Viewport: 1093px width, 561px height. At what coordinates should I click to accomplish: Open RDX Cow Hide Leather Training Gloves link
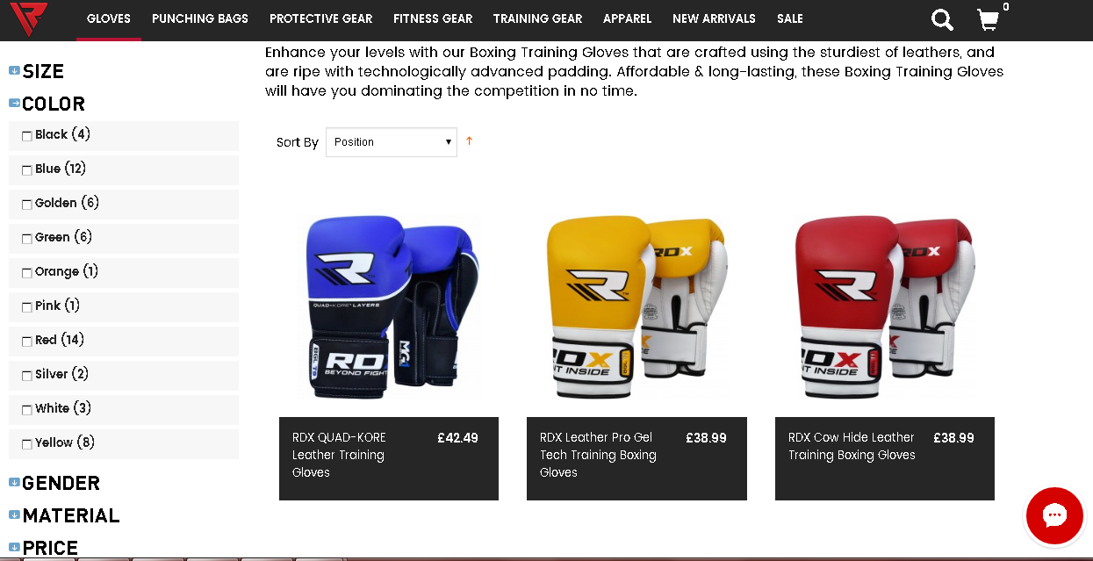[x=852, y=446]
